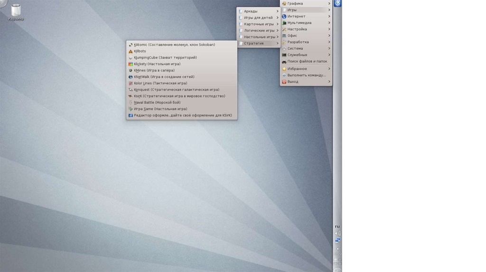Open the KDE application launcher button
The height and width of the screenshot is (272, 486).
(337, 4)
